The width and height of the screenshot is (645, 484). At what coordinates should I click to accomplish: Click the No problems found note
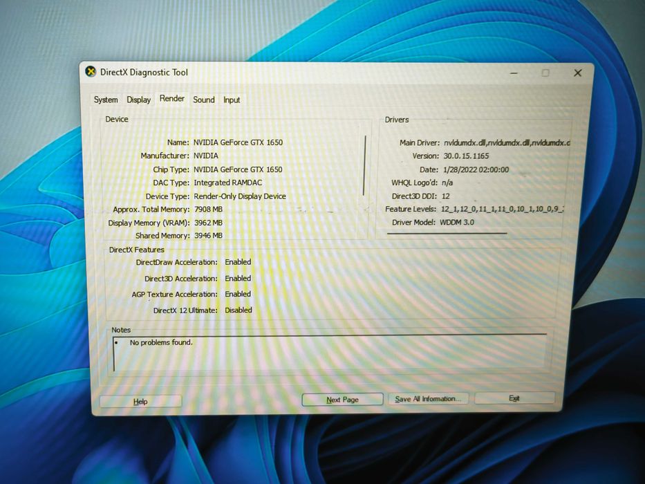coord(161,342)
